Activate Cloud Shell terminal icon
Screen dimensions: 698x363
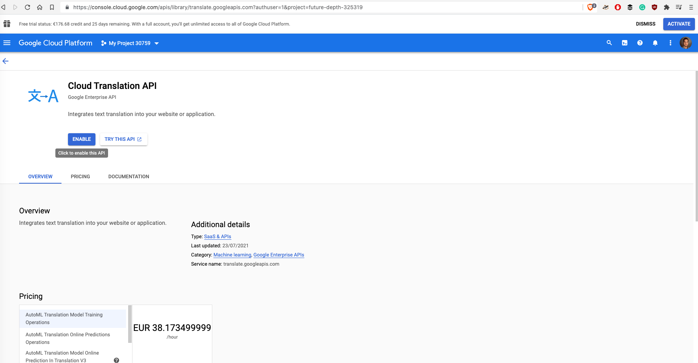click(x=625, y=43)
